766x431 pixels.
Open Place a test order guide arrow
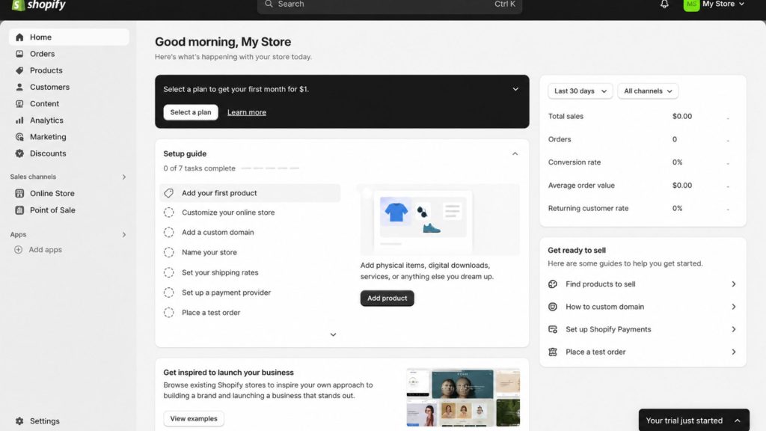point(733,352)
